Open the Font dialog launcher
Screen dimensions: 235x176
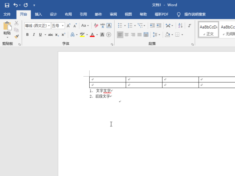pyautogui.click(x=112, y=44)
